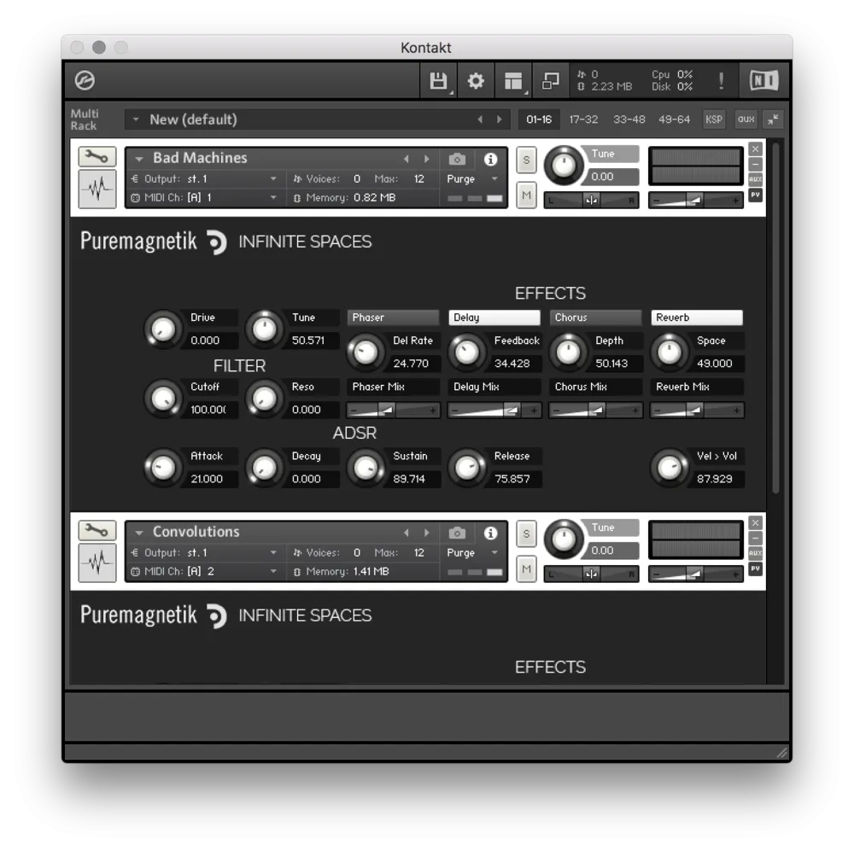This screenshot has height=851, width=854.
Task: Solo the Convolutions instrument
Action: pos(526,534)
